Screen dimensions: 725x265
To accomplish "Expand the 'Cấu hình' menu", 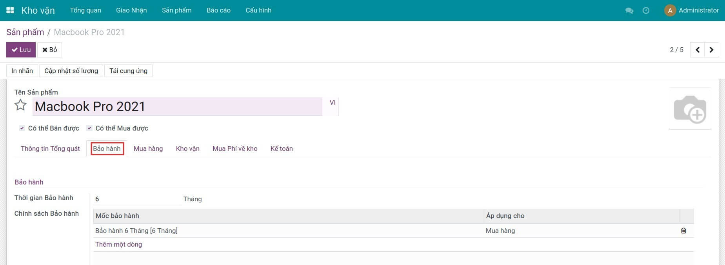I will (x=258, y=10).
